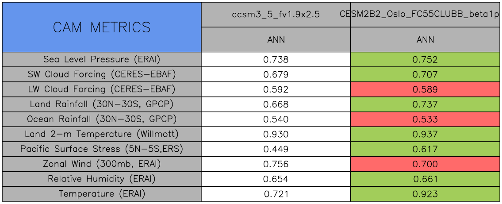Image resolution: width=502 pixels, height=204 pixels.
Task: Select the green 0.617 Pacific Surface Stress cell
Action: [x=425, y=149]
